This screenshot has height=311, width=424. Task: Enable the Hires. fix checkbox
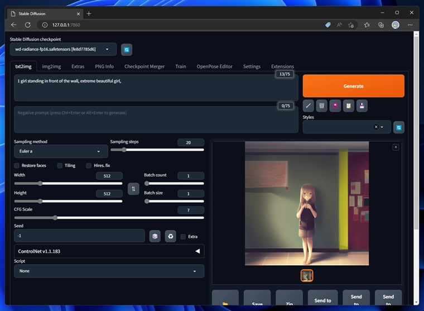[x=89, y=166]
